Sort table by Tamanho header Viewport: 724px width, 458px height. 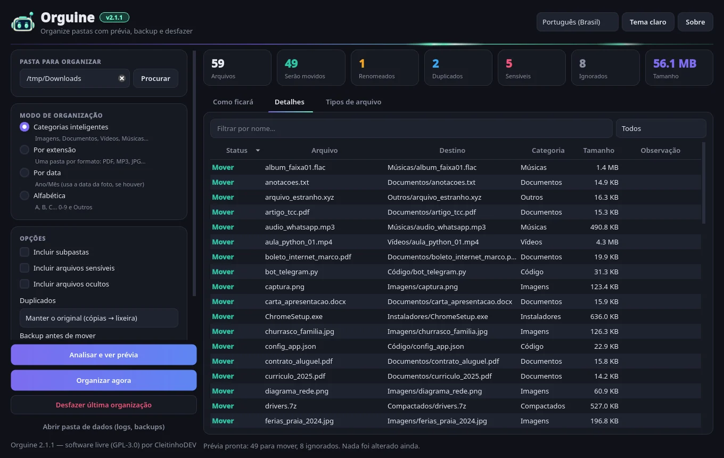click(x=599, y=151)
